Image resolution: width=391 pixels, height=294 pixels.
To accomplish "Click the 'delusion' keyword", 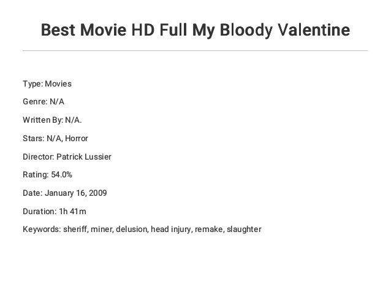I will point(131,230).
